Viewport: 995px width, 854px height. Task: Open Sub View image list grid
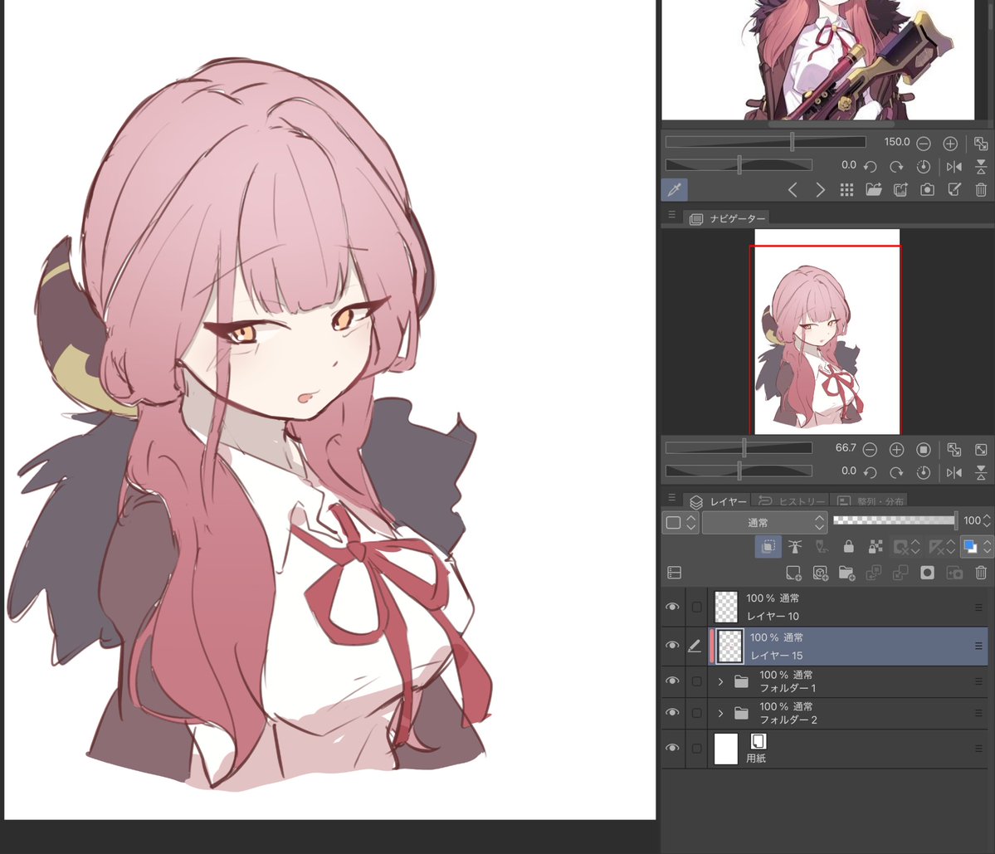point(846,190)
